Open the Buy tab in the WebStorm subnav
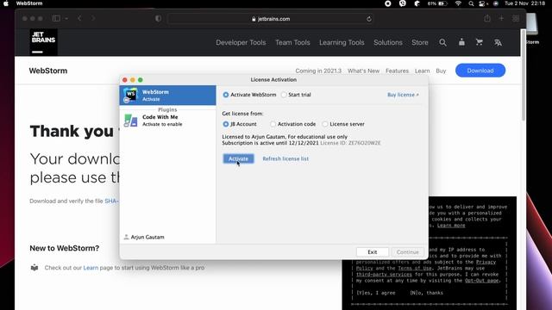This screenshot has height=310, width=552. pos(441,71)
